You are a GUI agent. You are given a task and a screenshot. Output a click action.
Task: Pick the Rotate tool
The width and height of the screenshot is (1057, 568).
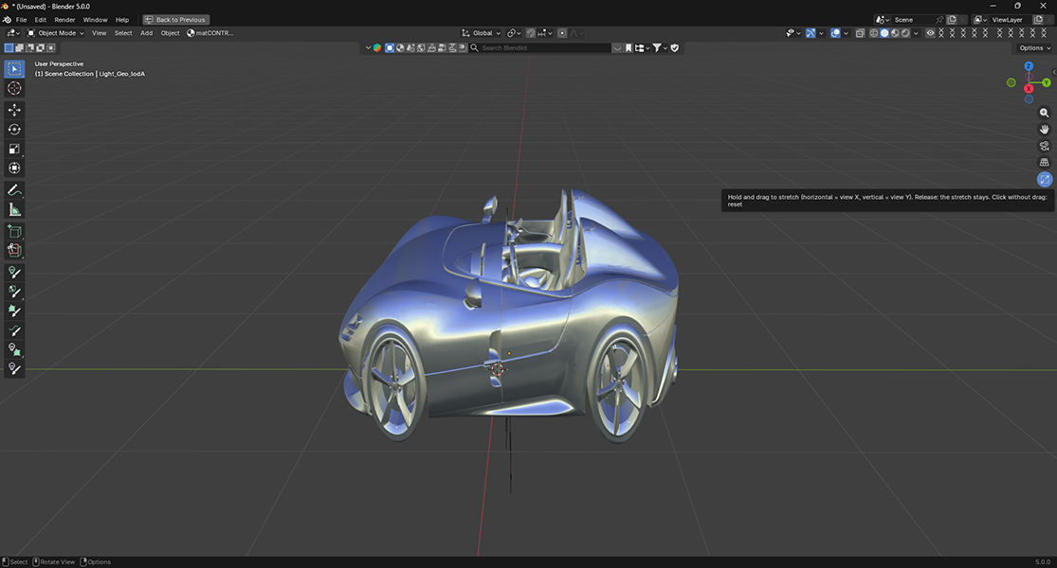(14, 129)
